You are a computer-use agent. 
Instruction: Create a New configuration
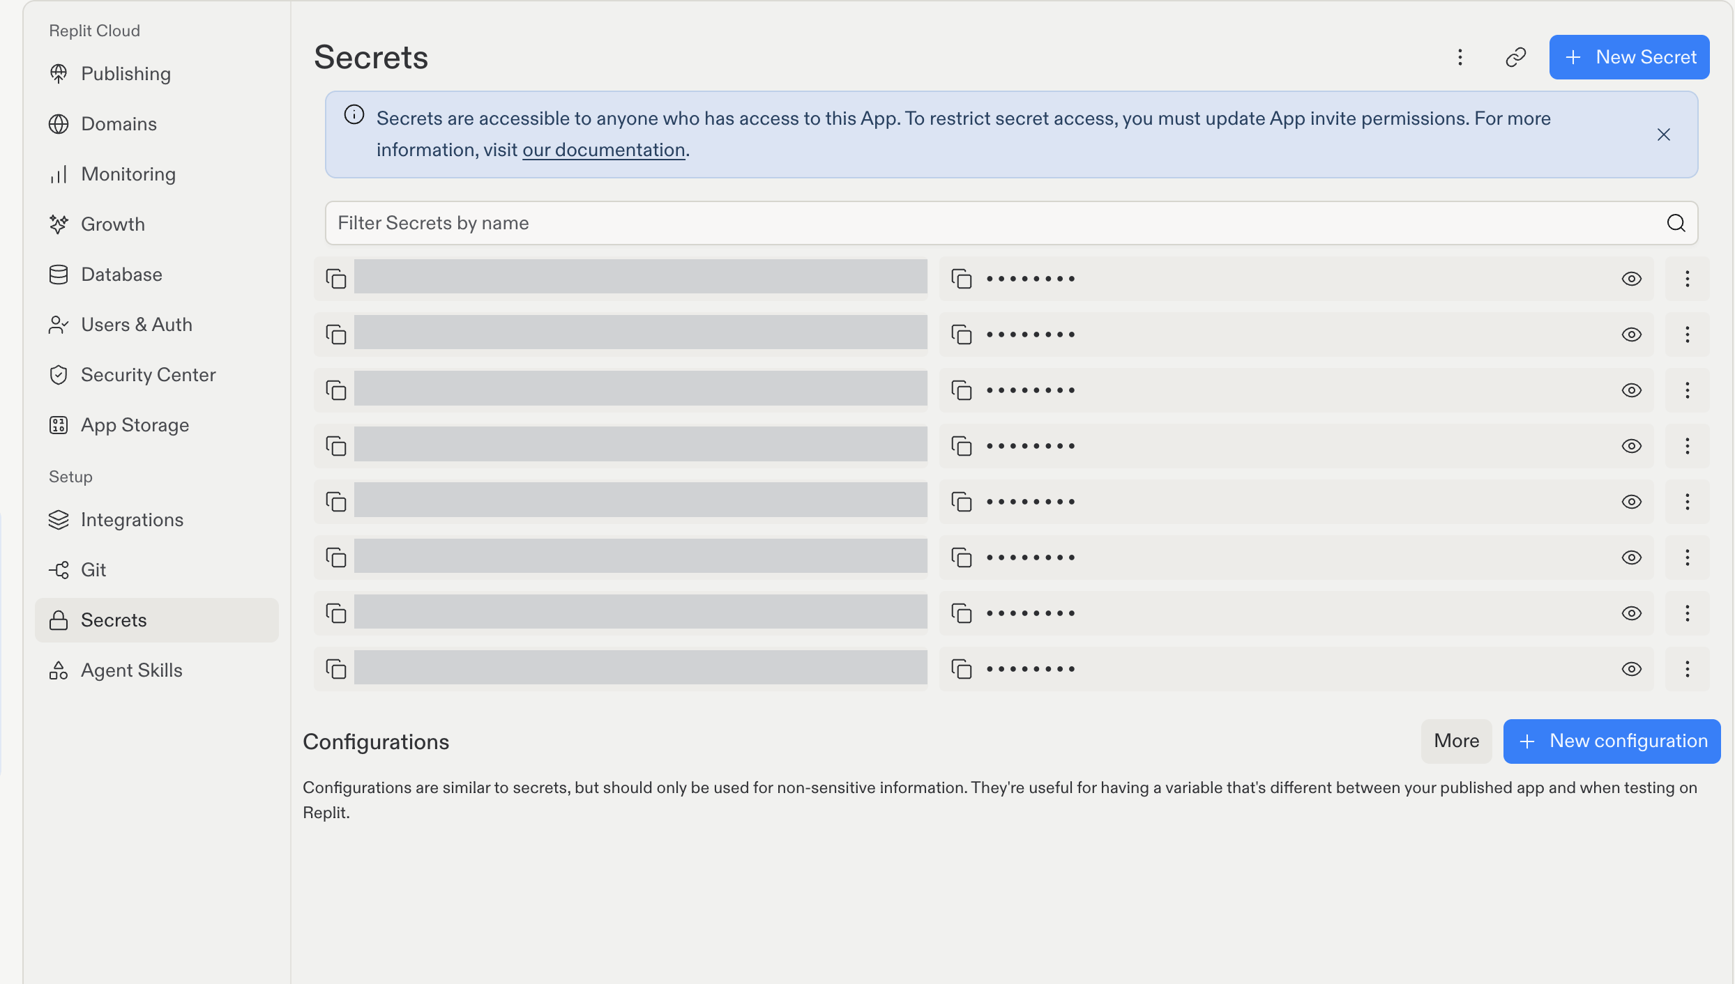point(1612,741)
